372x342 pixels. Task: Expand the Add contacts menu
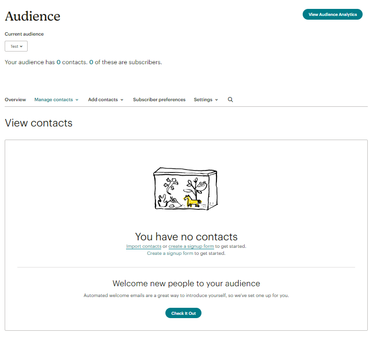105,100
